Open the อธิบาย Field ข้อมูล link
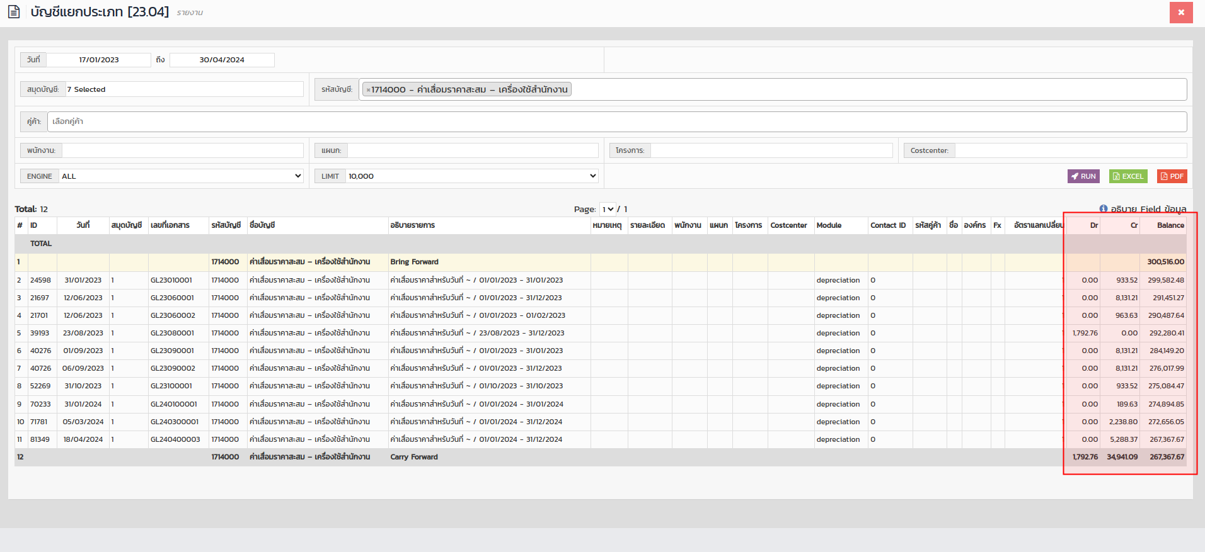 [1148, 209]
